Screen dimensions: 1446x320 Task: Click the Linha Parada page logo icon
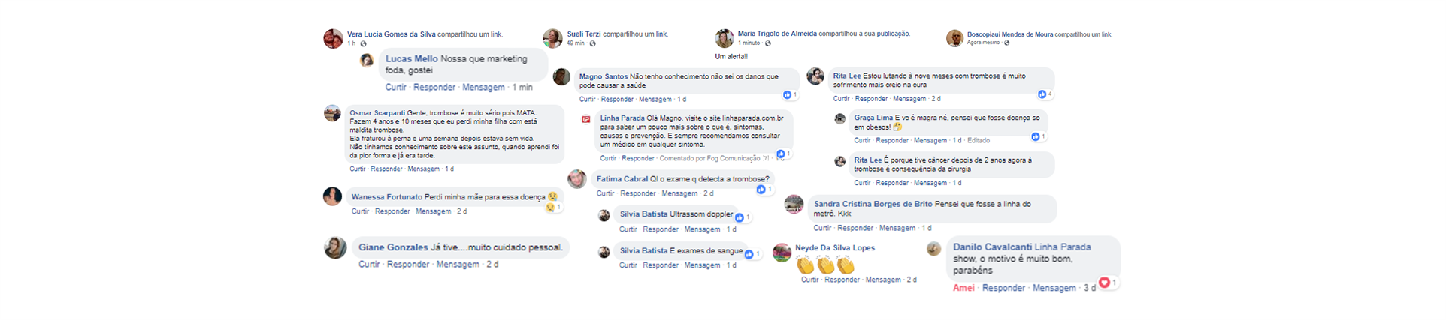(x=586, y=119)
